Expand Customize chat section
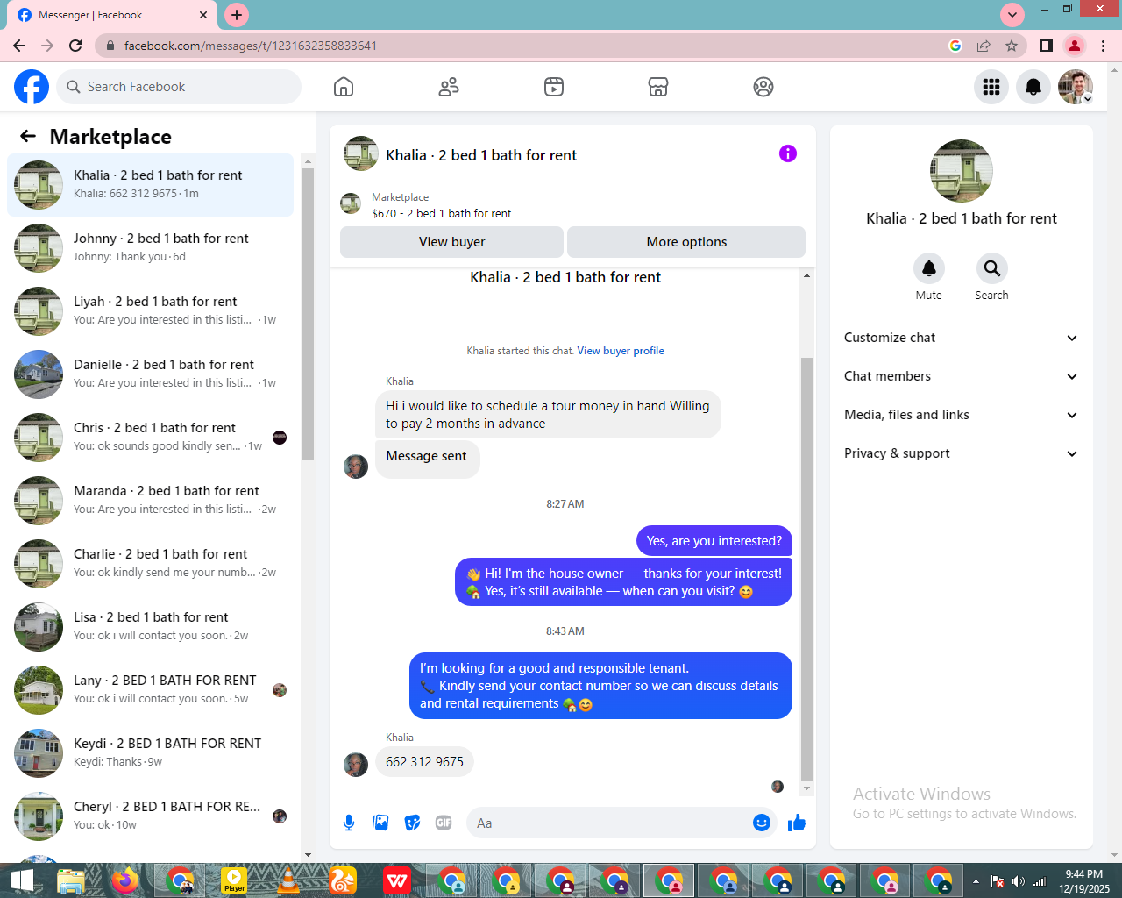1122x898 pixels. [x=961, y=338]
